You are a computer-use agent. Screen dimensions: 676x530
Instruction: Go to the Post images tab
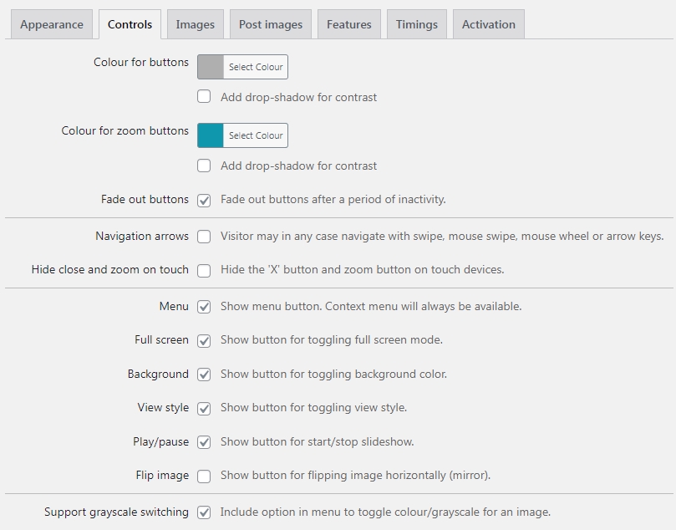[270, 24]
